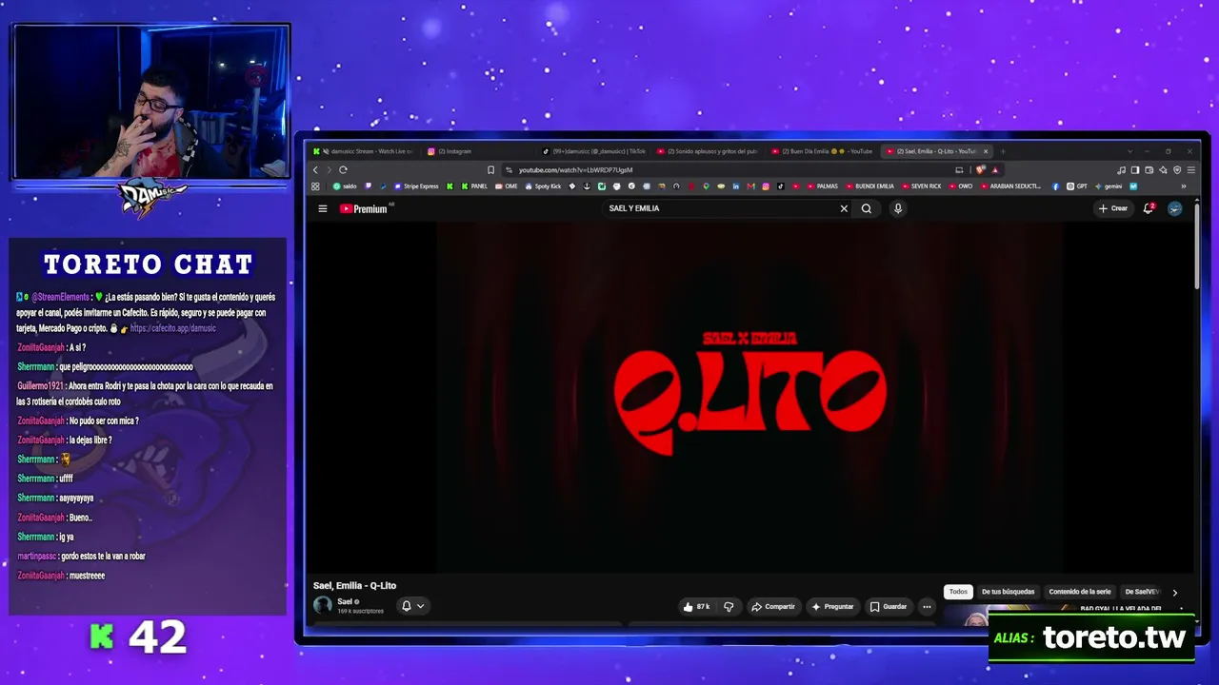
Task: Open Brave Shields lion icon
Action: pos(981,170)
